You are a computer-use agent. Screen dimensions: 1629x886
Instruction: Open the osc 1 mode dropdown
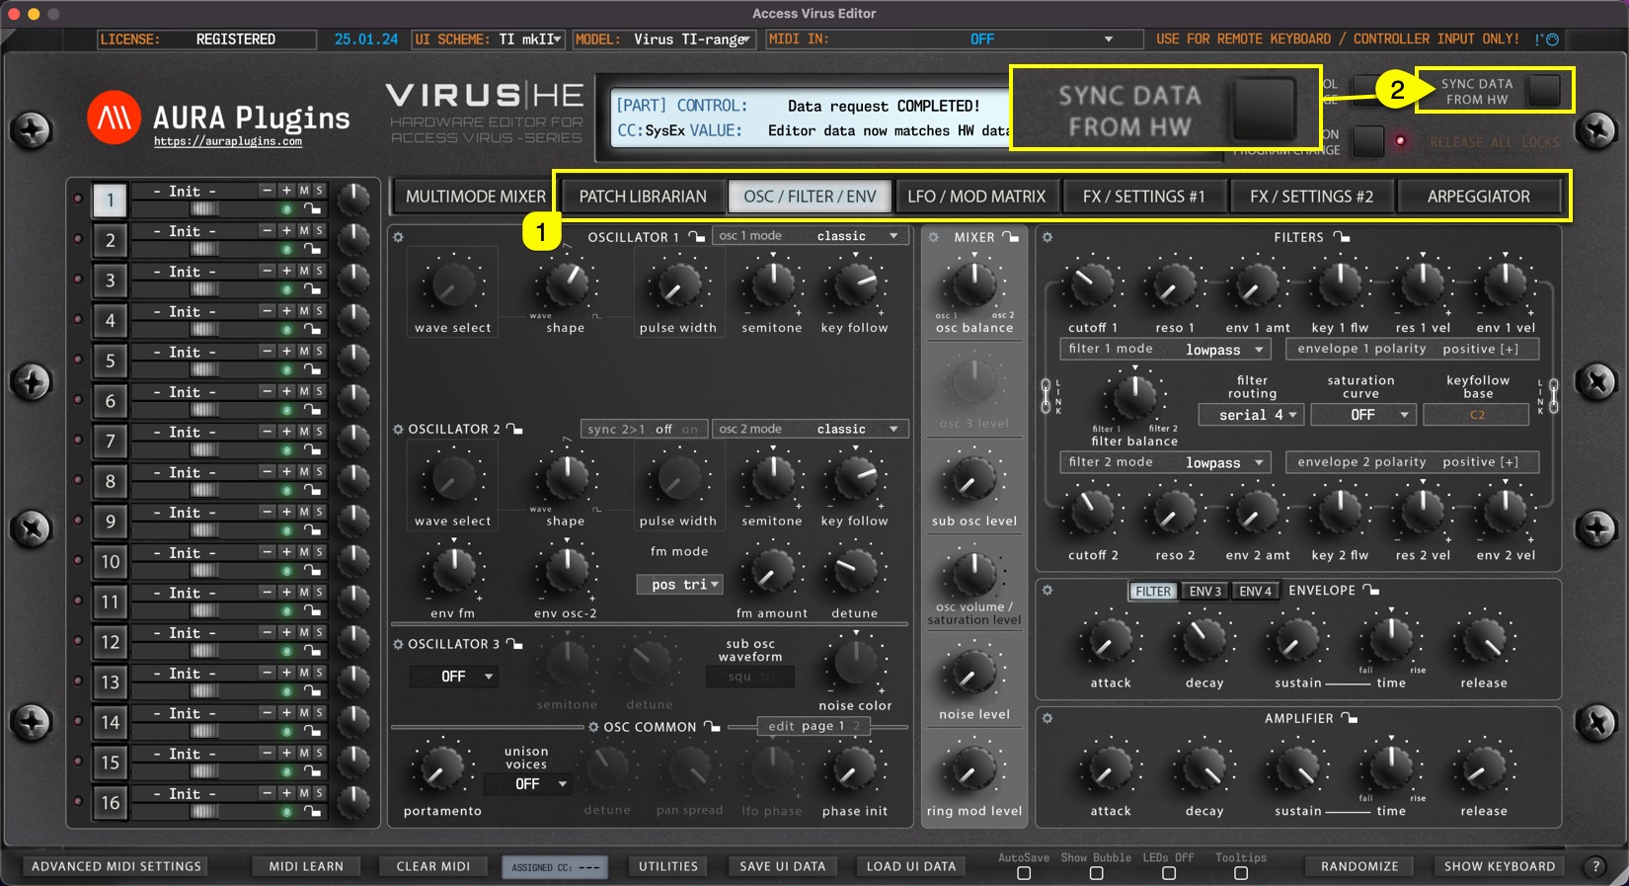point(810,236)
